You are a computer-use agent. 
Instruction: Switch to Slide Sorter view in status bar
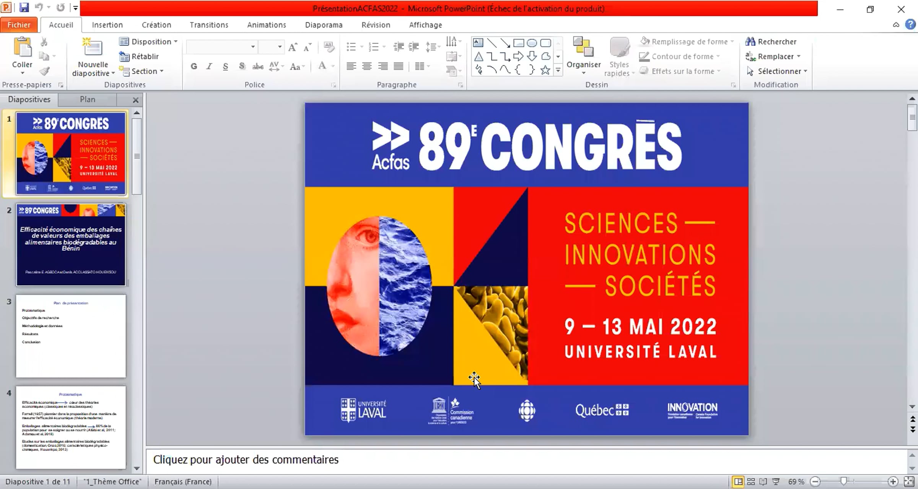pos(751,482)
